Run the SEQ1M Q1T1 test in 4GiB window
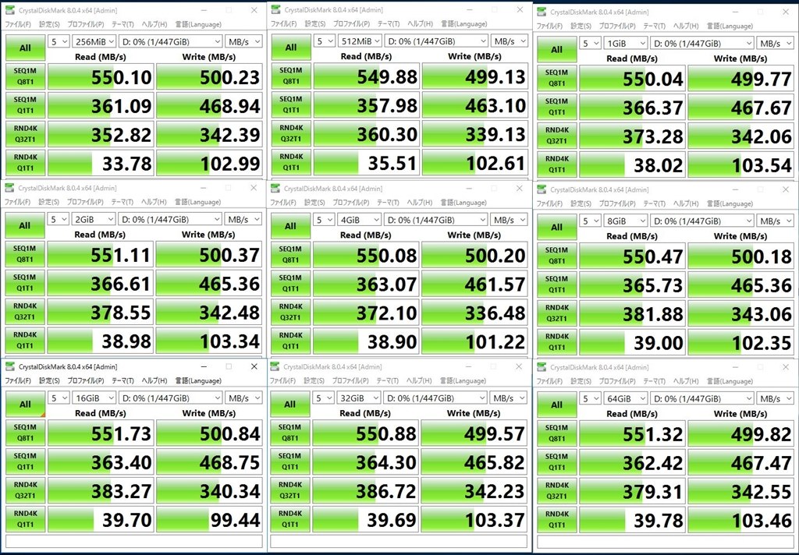Viewport: 799px width, 555px height. coord(291,282)
